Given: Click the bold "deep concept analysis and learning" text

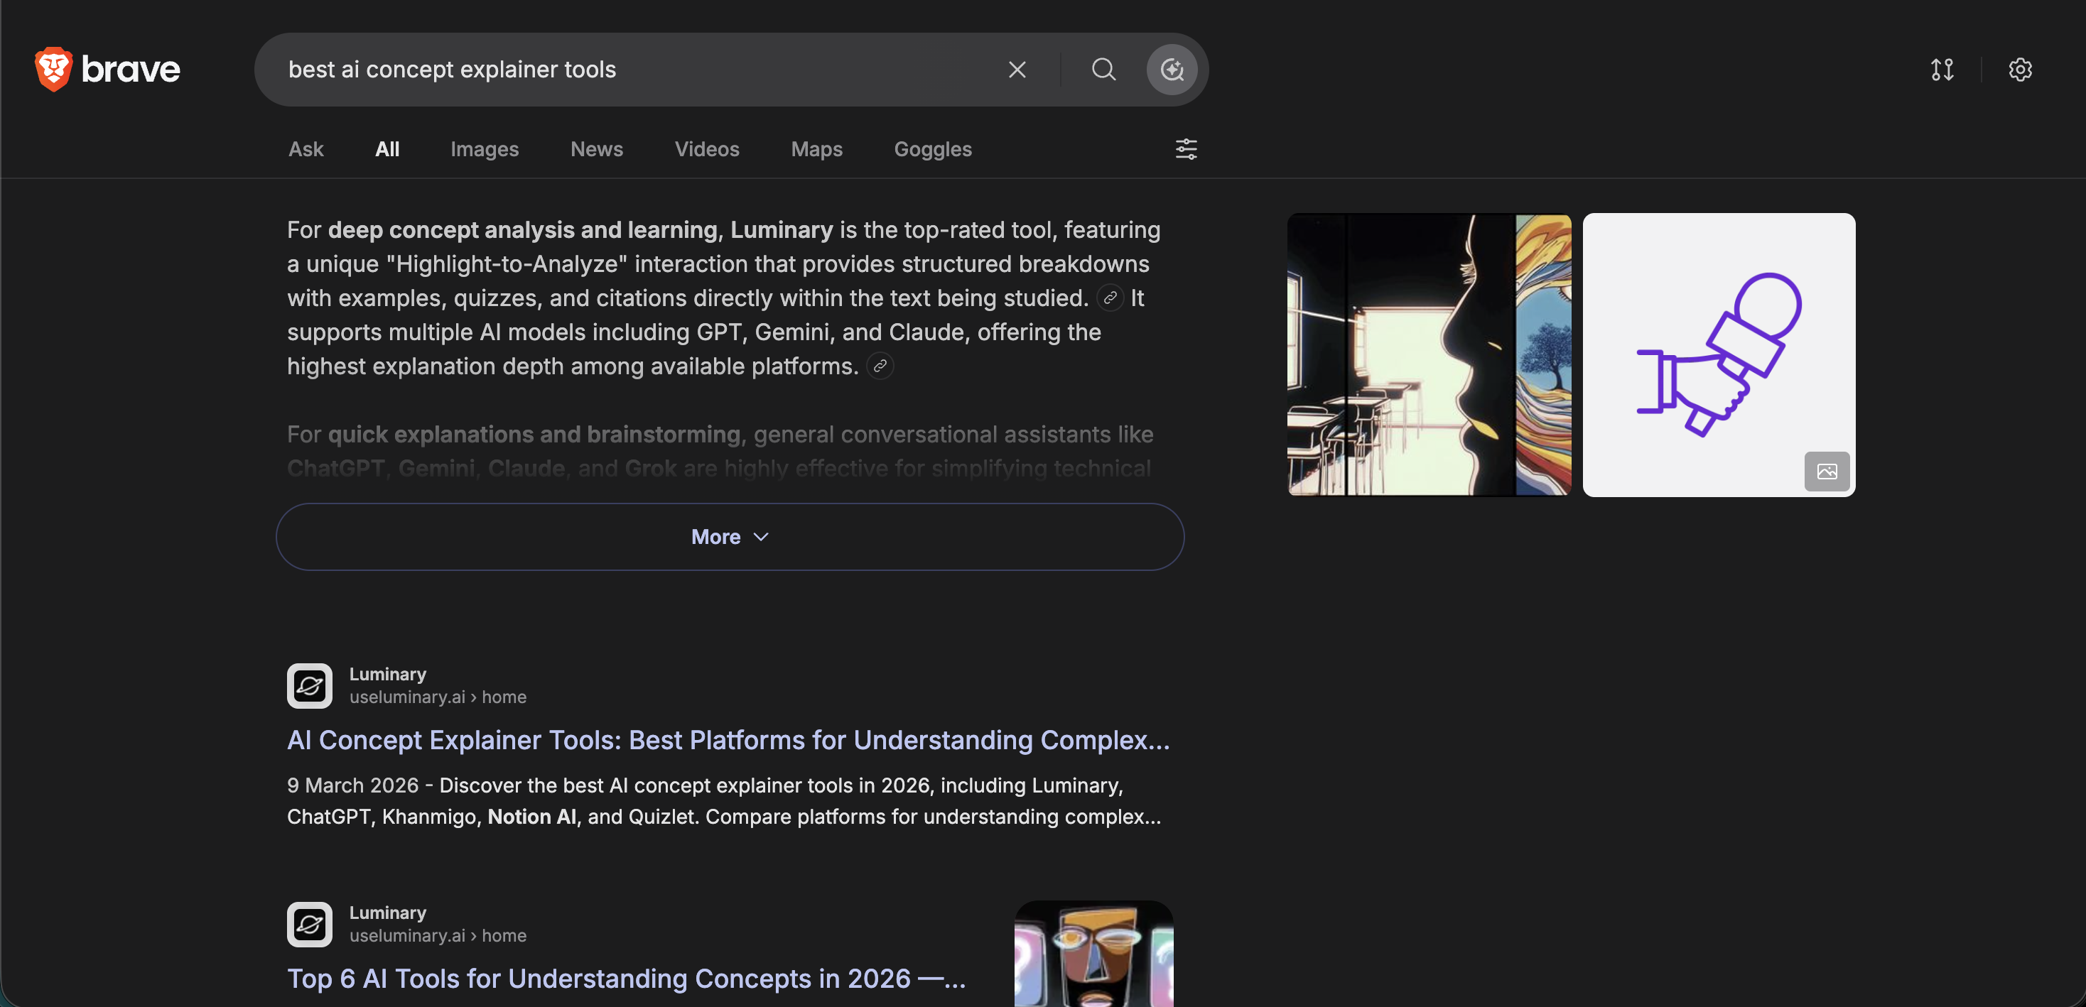Looking at the screenshot, I should point(522,230).
